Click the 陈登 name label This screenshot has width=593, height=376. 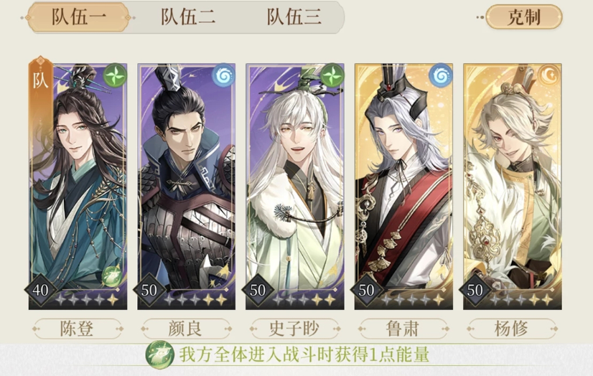pyautogui.click(x=77, y=329)
